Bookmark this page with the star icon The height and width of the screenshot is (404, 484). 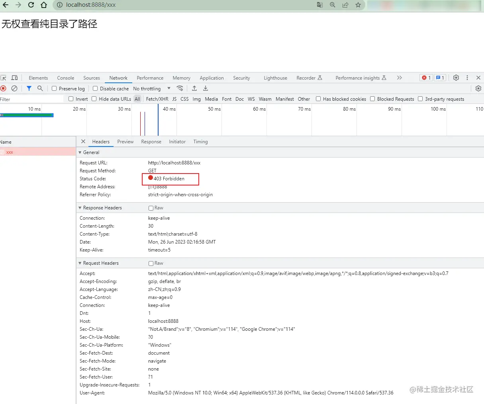tap(358, 5)
